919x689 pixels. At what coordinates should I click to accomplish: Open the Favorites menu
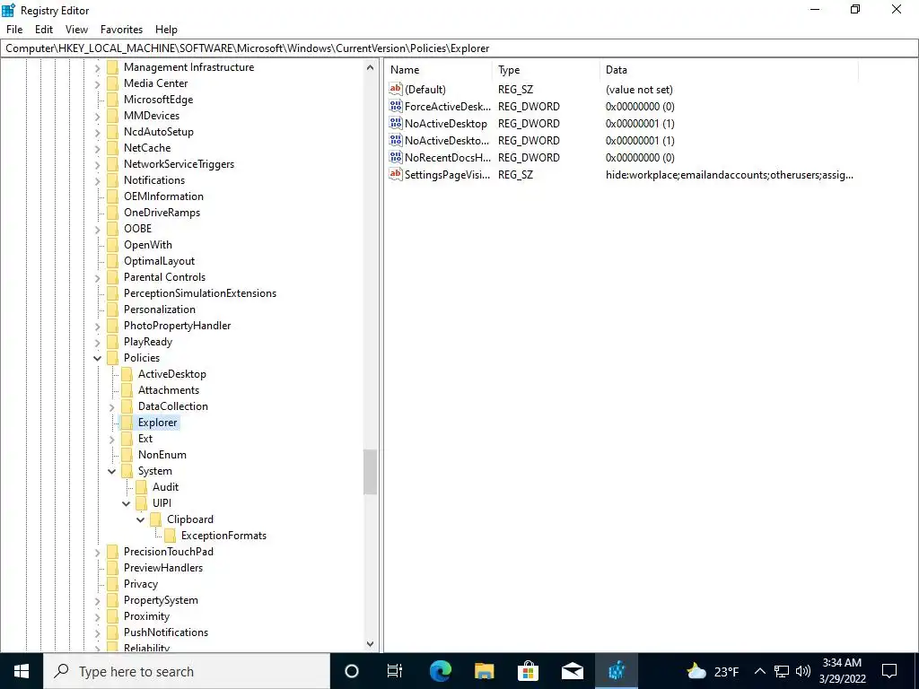pos(121,30)
